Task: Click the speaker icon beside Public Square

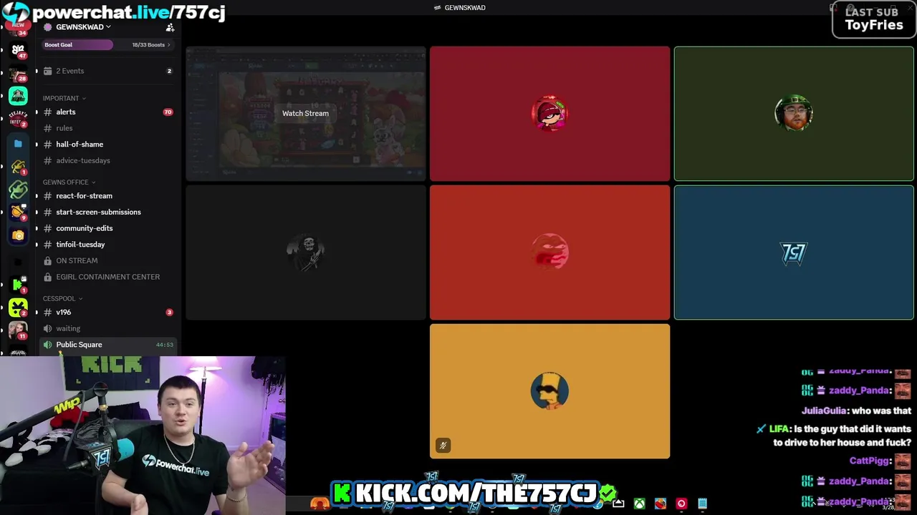Action: click(47, 345)
